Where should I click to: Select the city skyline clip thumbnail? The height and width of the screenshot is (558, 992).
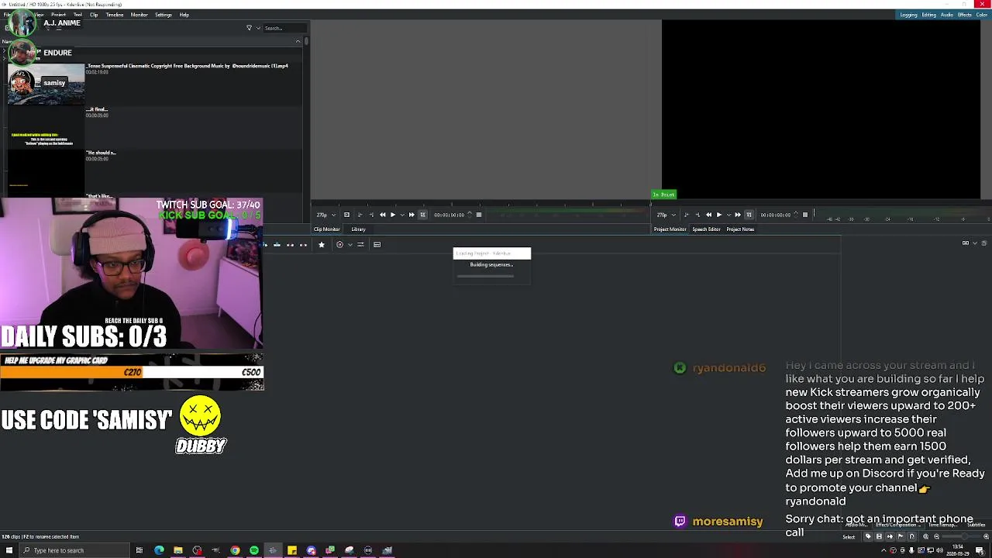(46, 84)
